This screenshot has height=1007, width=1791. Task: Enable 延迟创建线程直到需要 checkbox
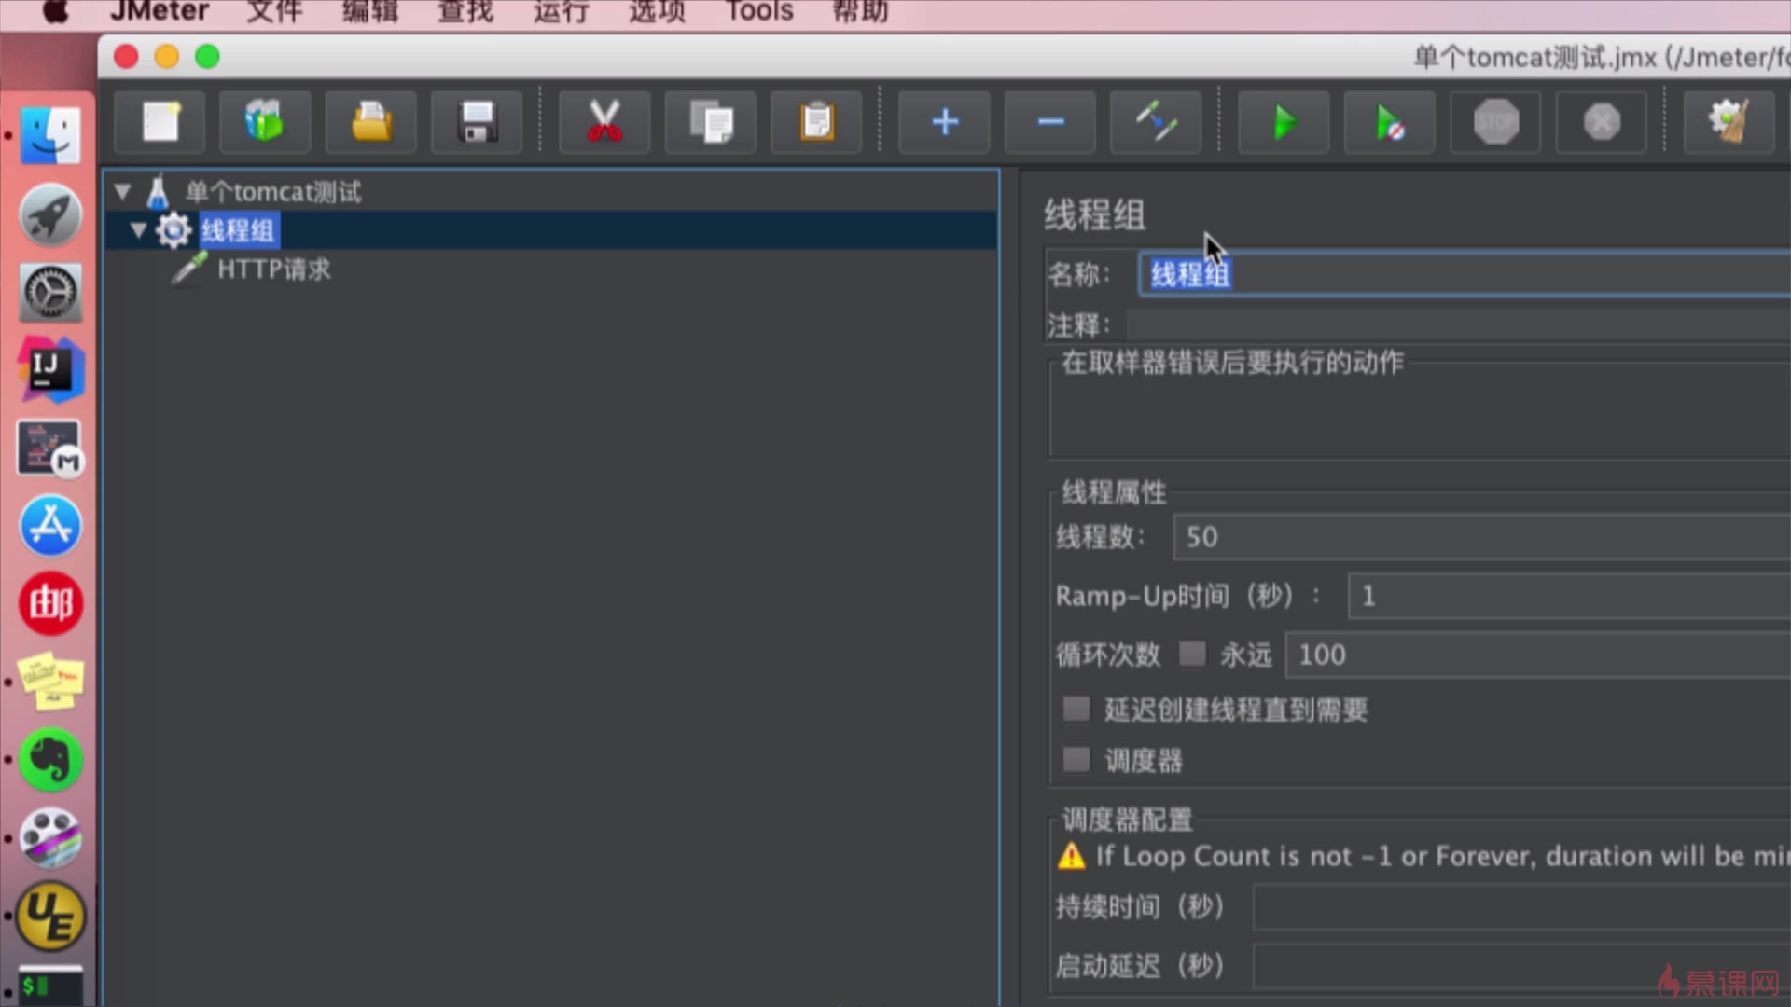tap(1076, 709)
